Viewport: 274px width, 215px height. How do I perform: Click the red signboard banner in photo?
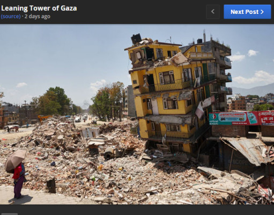[266, 118]
